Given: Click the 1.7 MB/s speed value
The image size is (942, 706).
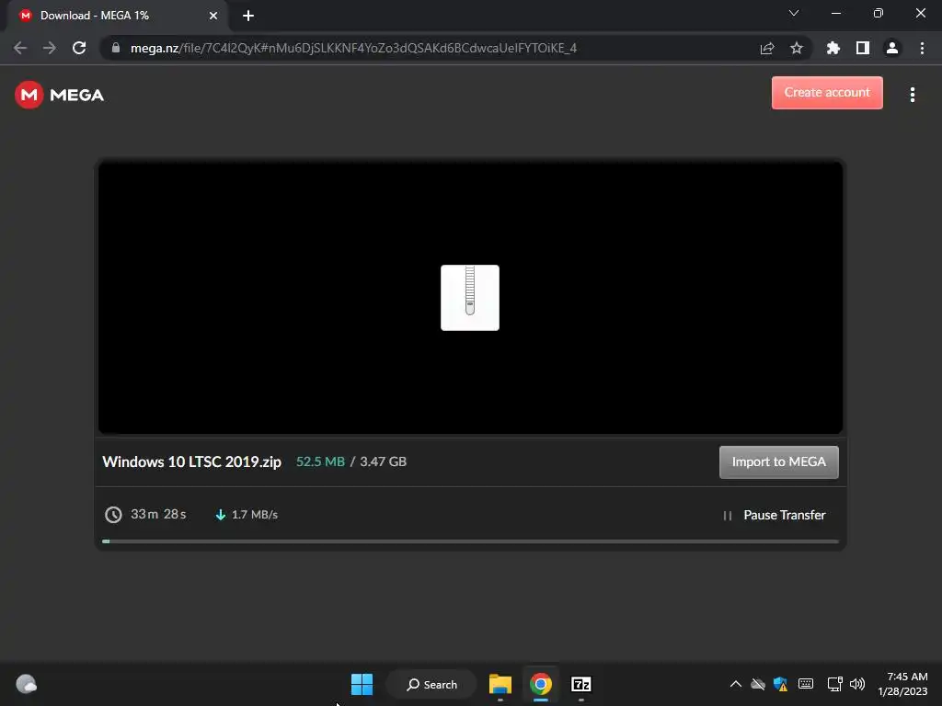Looking at the screenshot, I should [255, 515].
